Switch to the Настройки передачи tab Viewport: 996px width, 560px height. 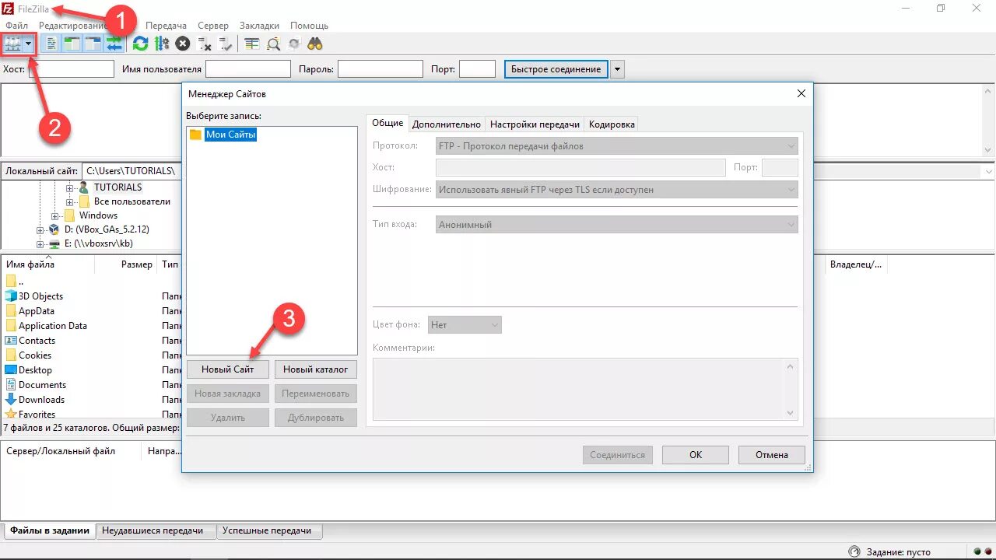point(535,124)
